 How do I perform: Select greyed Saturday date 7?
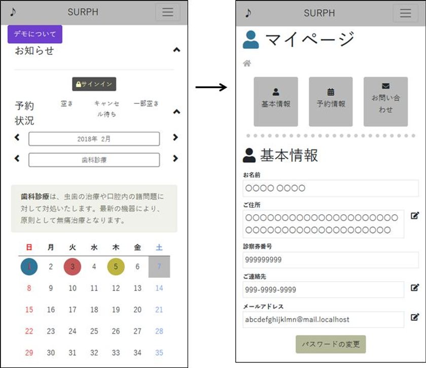tap(159, 267)
